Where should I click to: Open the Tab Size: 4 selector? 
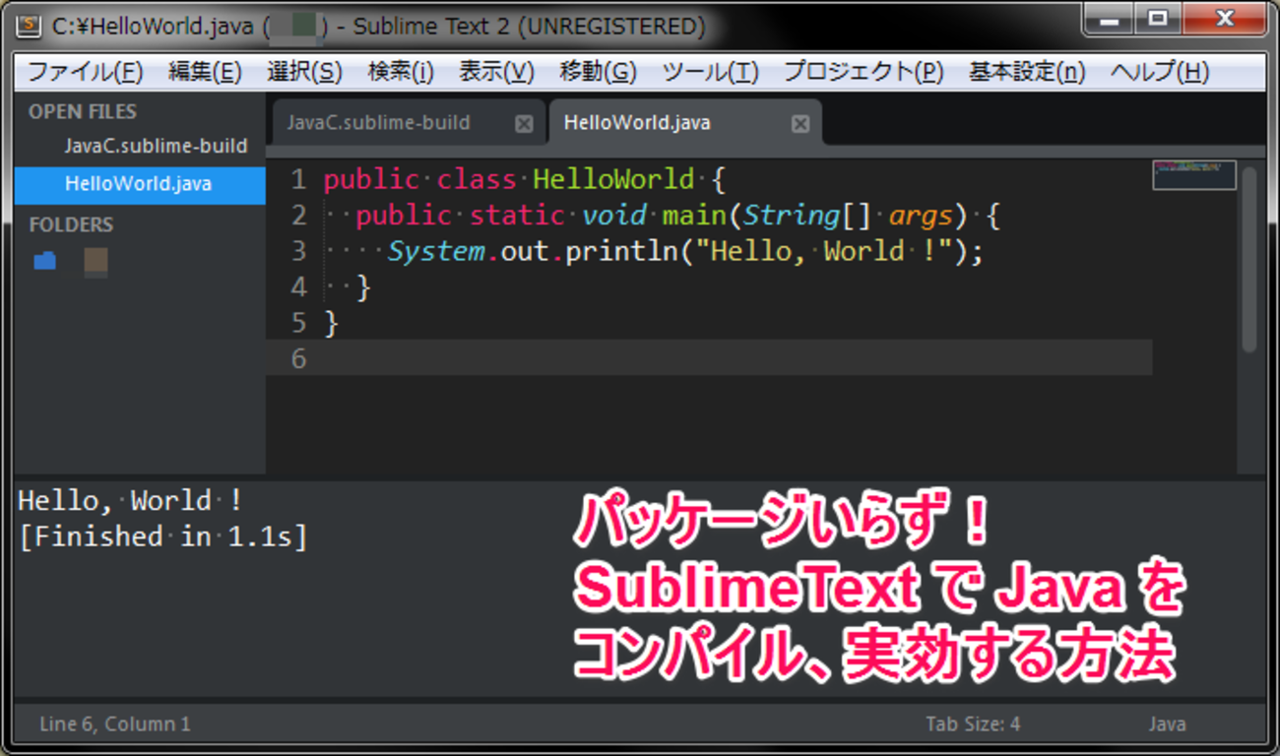(973, 724)
